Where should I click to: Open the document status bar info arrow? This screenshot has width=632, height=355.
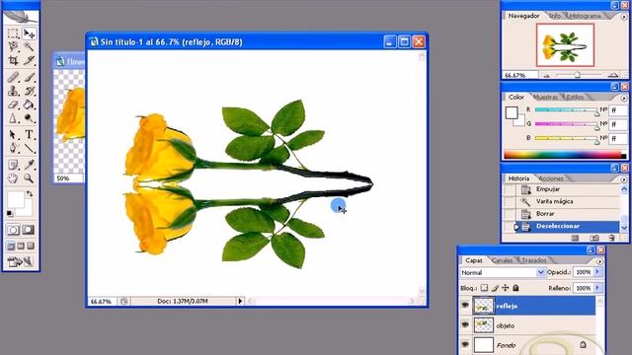[x=240, y=301]
